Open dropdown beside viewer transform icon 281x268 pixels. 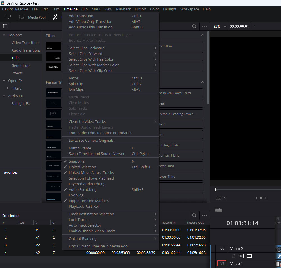pyautogui.click(x=225, y=198)
